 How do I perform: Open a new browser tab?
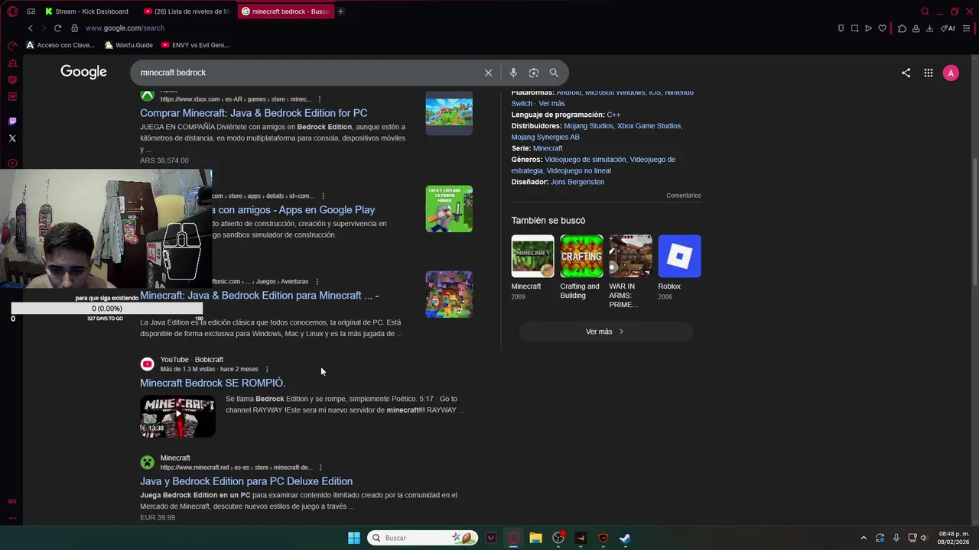point(341,11)
